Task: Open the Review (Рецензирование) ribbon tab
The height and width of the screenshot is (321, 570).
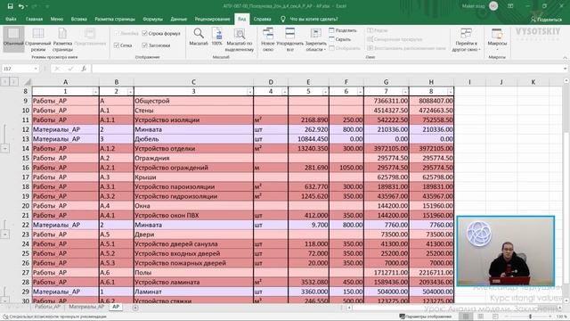Action: [212, 19]
